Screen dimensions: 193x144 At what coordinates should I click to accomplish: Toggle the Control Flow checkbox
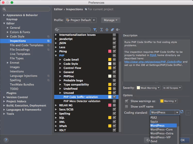tap(114, 68)
